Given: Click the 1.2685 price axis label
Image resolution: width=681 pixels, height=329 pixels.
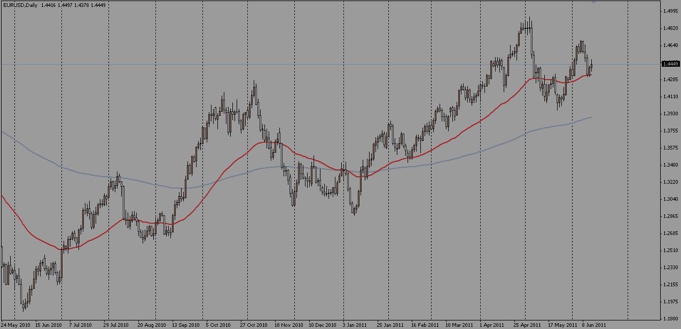Looking at the screenshot, I should [671, 233].
